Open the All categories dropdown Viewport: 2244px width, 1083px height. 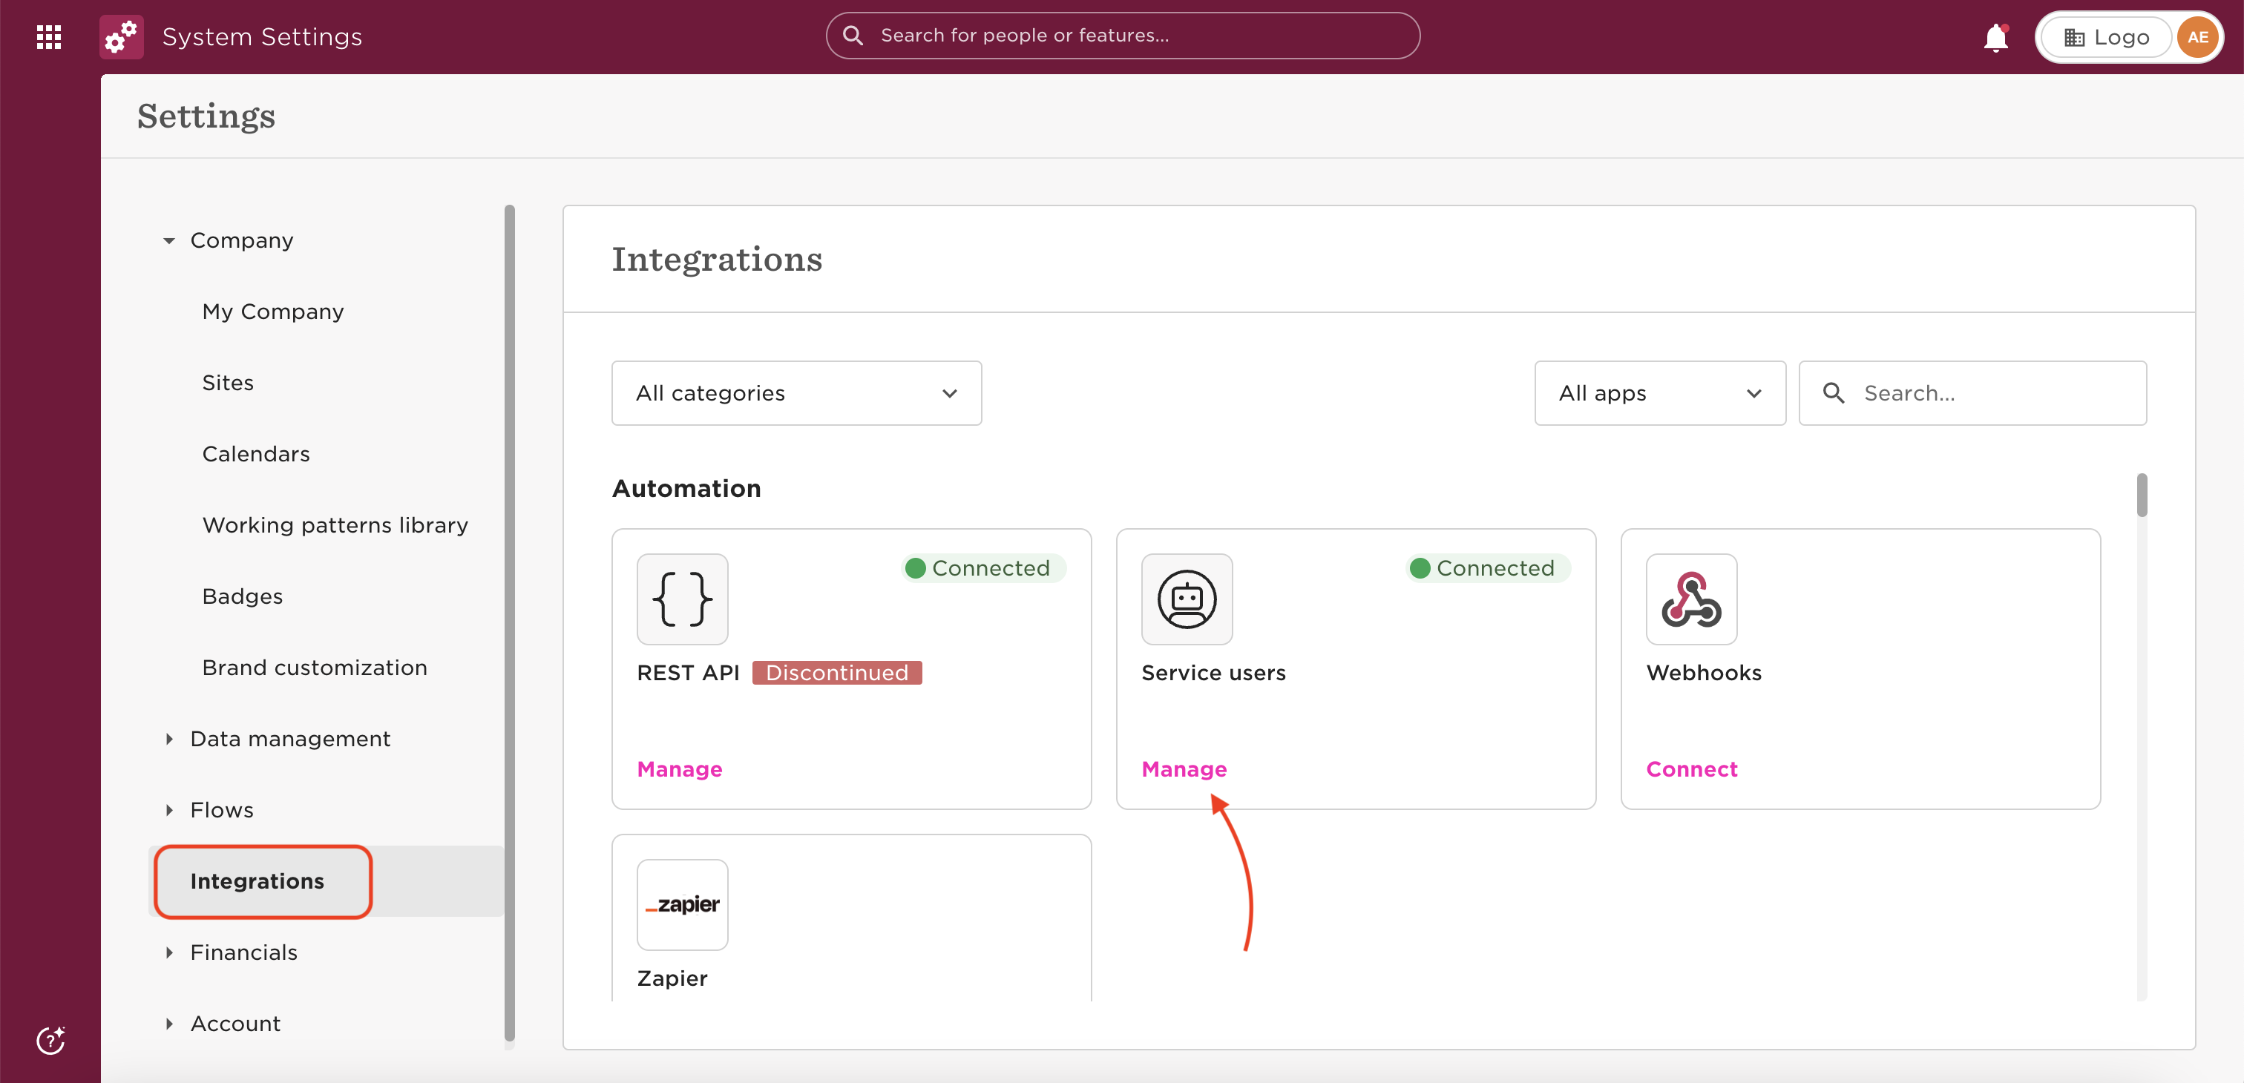796,392
